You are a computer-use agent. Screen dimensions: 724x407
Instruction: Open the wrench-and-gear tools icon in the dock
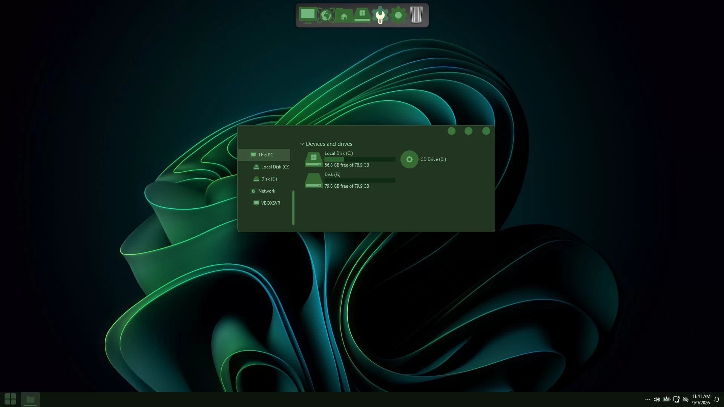(x=380, y=15)
